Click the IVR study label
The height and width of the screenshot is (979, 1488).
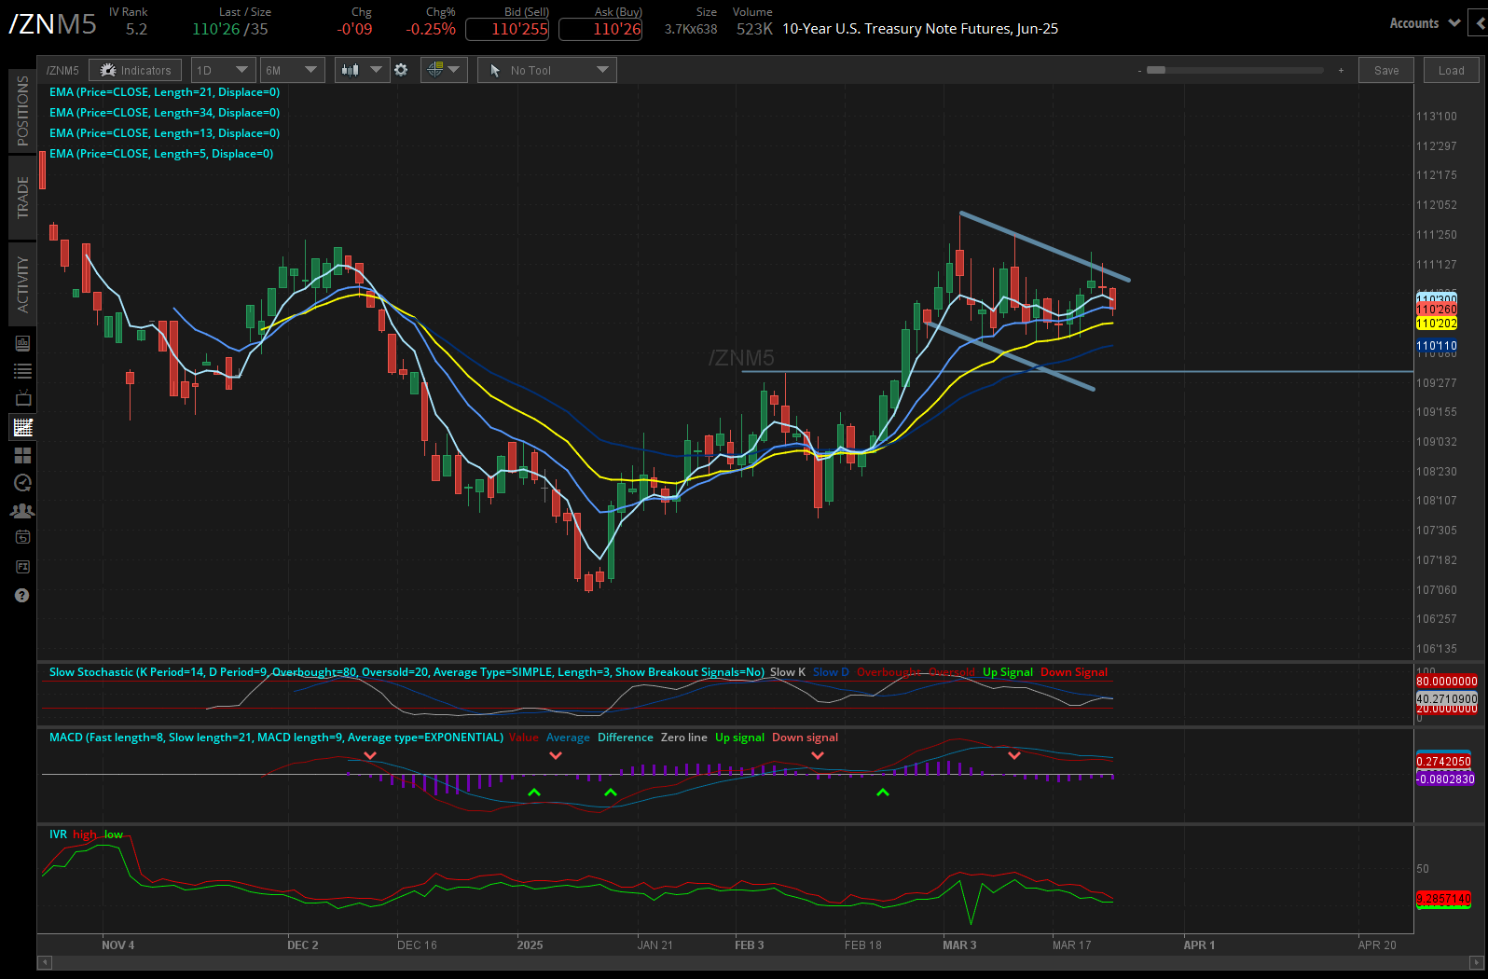(58, 834)
